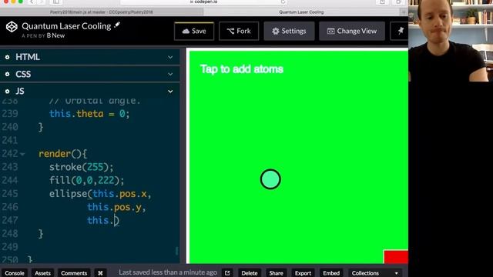Click 'stroke(255);' code line
The image size is (493, 277).
81,167
